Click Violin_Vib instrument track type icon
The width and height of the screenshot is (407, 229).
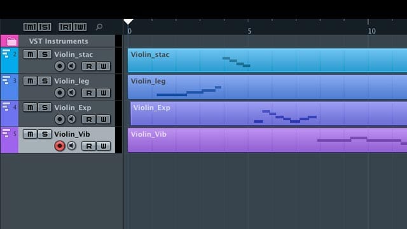point(6,133)
